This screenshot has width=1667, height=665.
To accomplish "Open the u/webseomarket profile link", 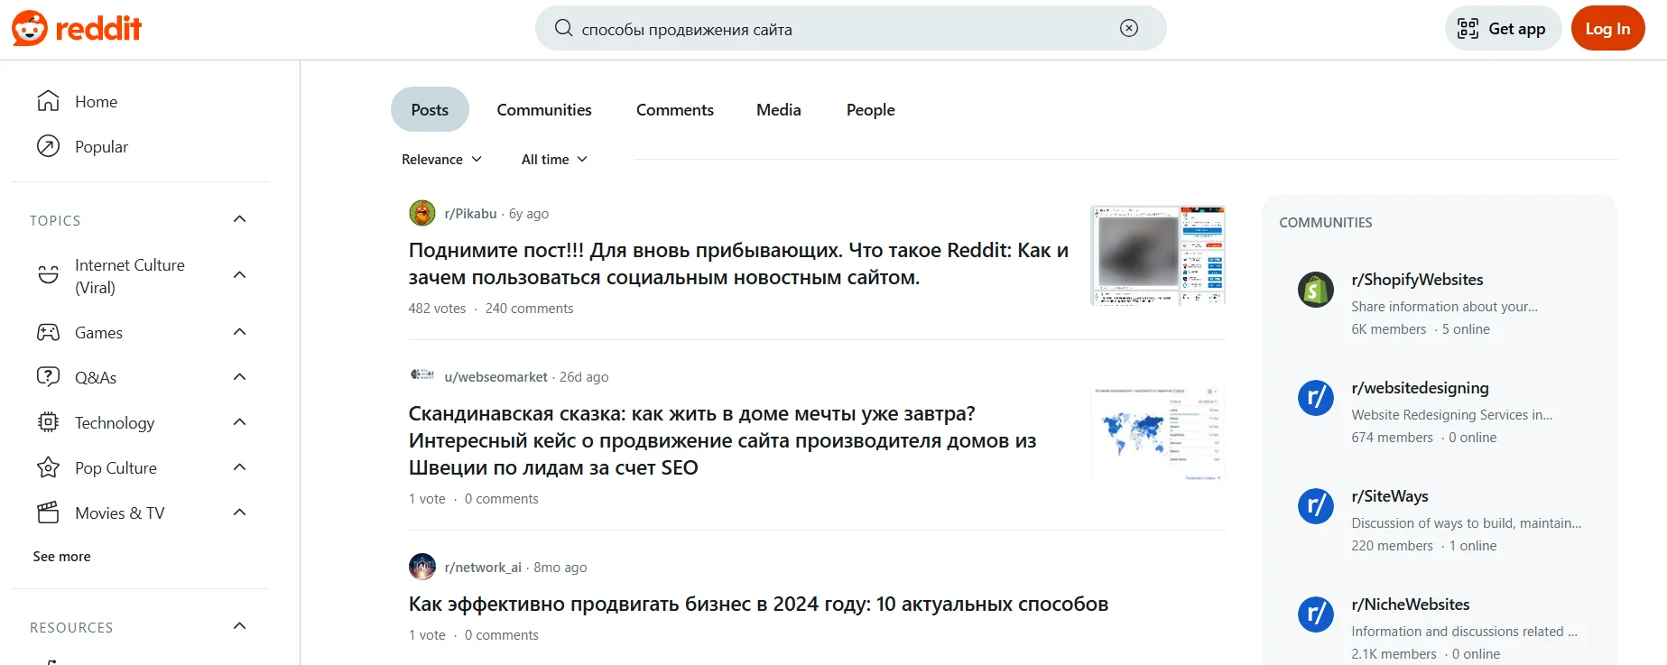I will (495, 377).
